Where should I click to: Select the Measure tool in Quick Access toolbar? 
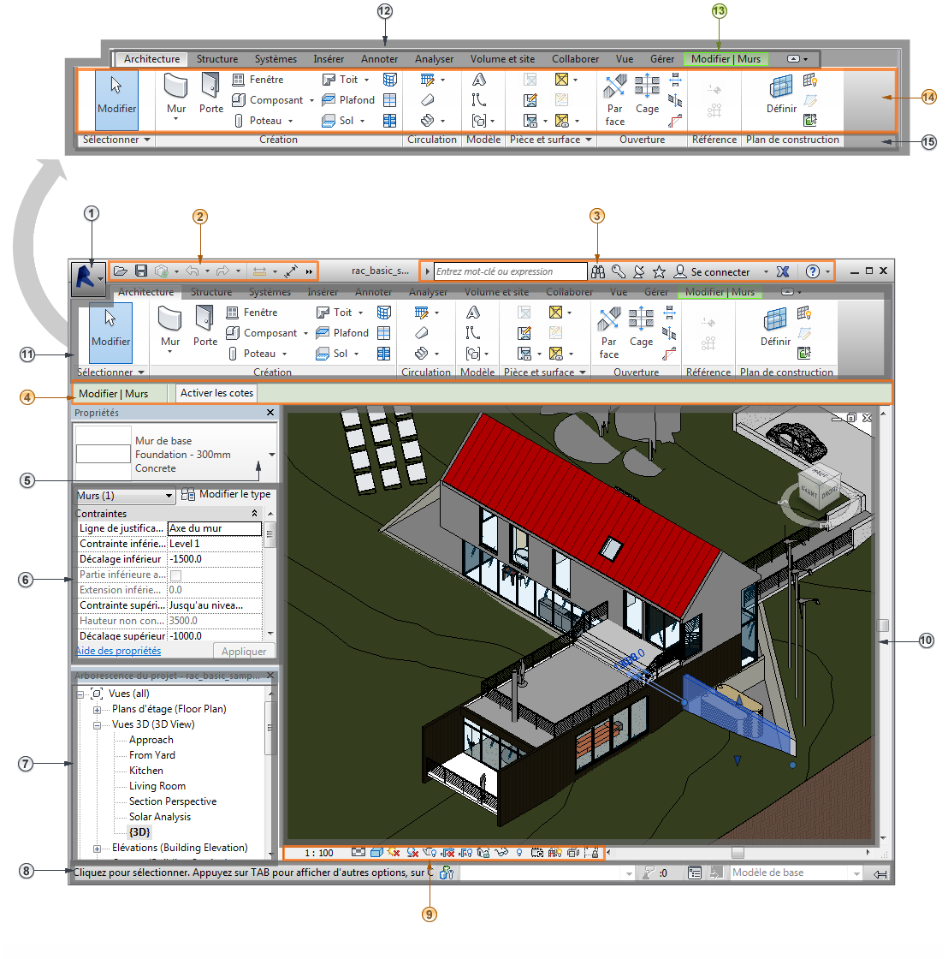pyautogui.click(x=260, y=271)
